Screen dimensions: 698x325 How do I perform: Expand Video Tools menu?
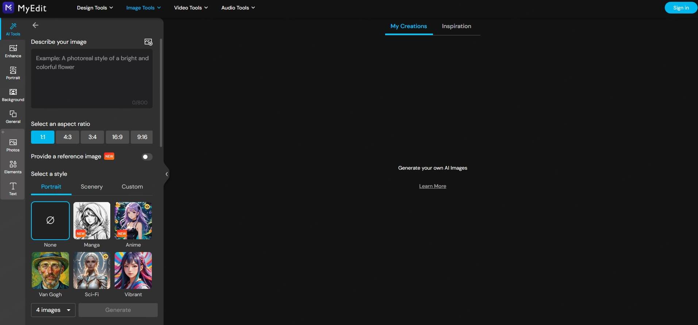point(191,8)
